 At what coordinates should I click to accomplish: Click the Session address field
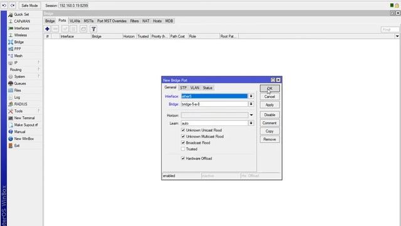point(74,6)
